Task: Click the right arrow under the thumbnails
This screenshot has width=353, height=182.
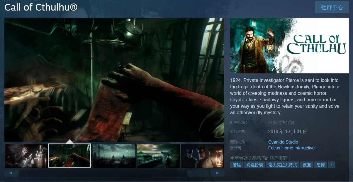Action: 217,173
